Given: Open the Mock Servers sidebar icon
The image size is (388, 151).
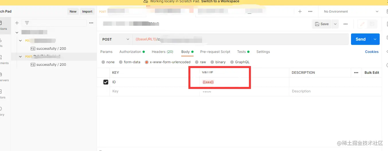Looking at the screenshot, I should coord(3,77).
